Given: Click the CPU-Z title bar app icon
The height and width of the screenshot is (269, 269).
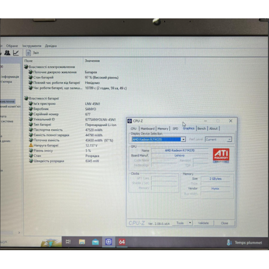Looking at the screenshot, I should 130,121.
